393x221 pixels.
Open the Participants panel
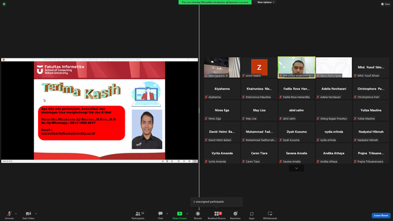[x=138, y=215]
